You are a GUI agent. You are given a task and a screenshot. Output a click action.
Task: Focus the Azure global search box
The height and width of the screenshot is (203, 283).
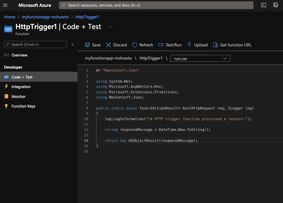(x=156, y=5)
